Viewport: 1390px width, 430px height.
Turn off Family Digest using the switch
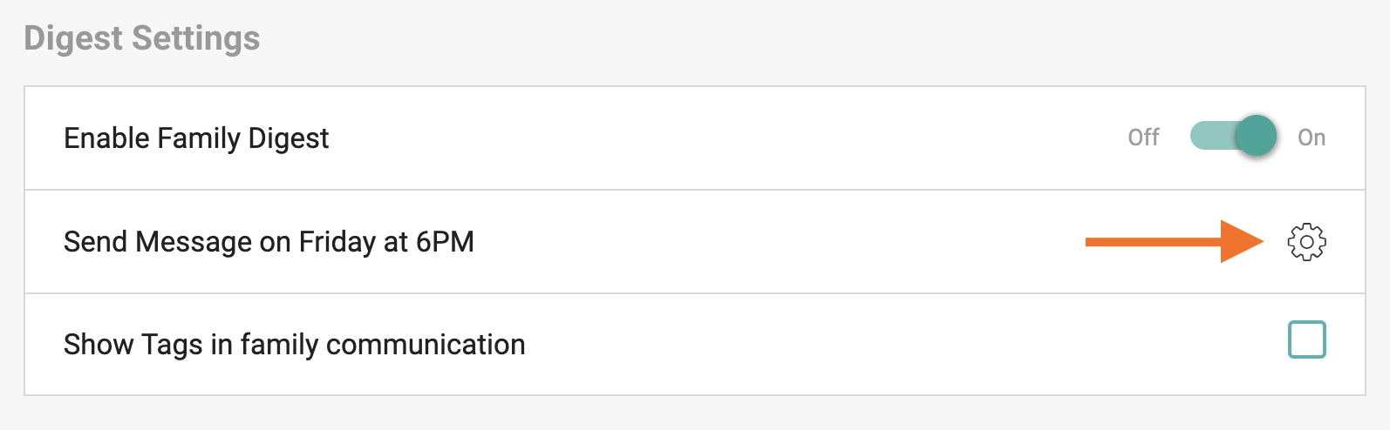(x=1234, y=137)
